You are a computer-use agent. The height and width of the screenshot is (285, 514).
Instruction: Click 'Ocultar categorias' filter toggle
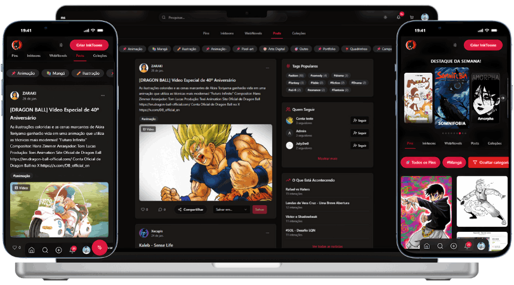[x=490, y=162]
